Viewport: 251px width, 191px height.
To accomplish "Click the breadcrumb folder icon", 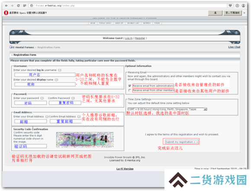I will point(11,47).
